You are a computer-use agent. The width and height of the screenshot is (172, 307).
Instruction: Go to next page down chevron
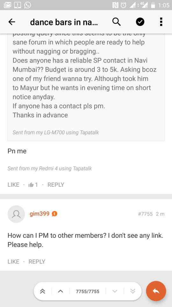115,291
